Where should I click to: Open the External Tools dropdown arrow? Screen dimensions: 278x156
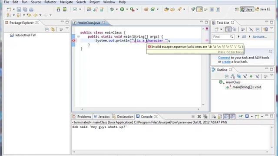coord(137,9)
